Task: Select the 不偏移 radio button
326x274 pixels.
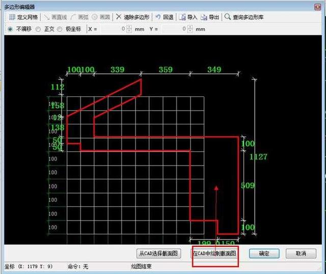Action: (x=11, y=29)
